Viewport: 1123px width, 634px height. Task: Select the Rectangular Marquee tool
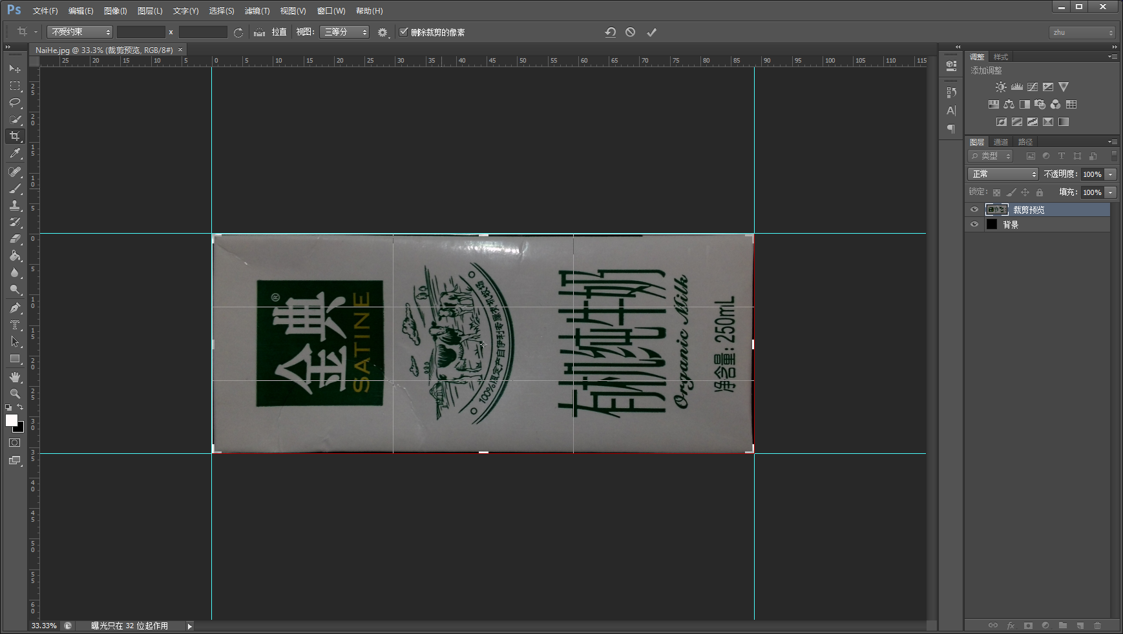(x=15, y=85)
